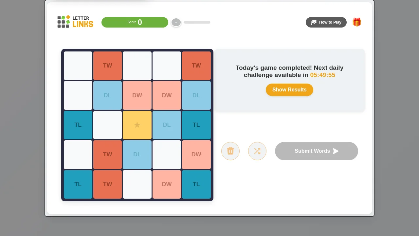Open the gift box rewards icon
This screenshot has width=419, height=236.
(356, 22)
